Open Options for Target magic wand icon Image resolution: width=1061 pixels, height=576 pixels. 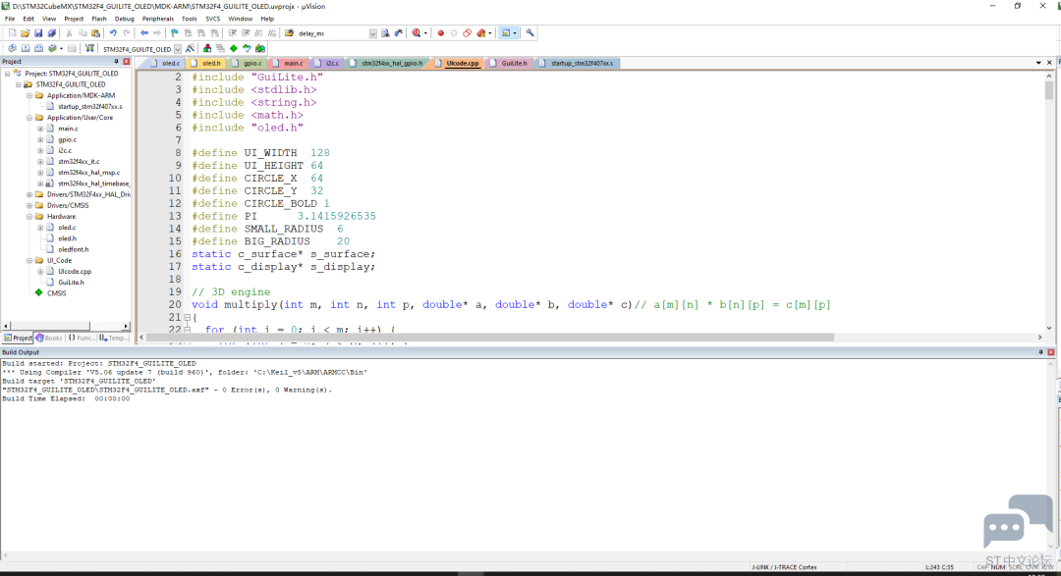click(191, 49)
